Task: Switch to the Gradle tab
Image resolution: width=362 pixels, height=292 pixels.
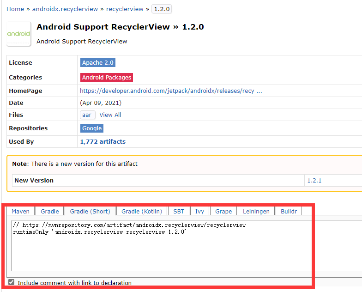Action: (x=50, y=211)
